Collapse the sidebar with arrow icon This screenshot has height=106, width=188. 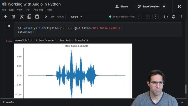tap(179, 6)
